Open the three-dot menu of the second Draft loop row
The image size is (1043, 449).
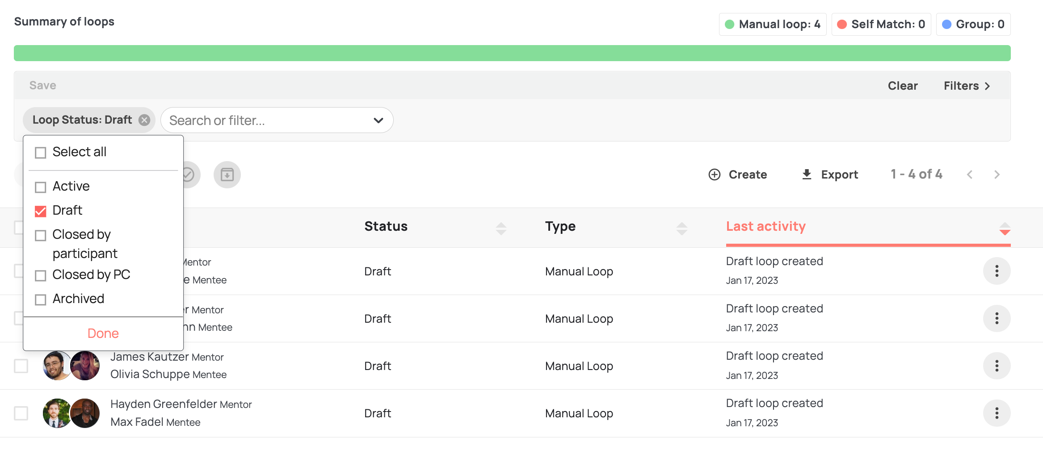click(x=997, y=318)
